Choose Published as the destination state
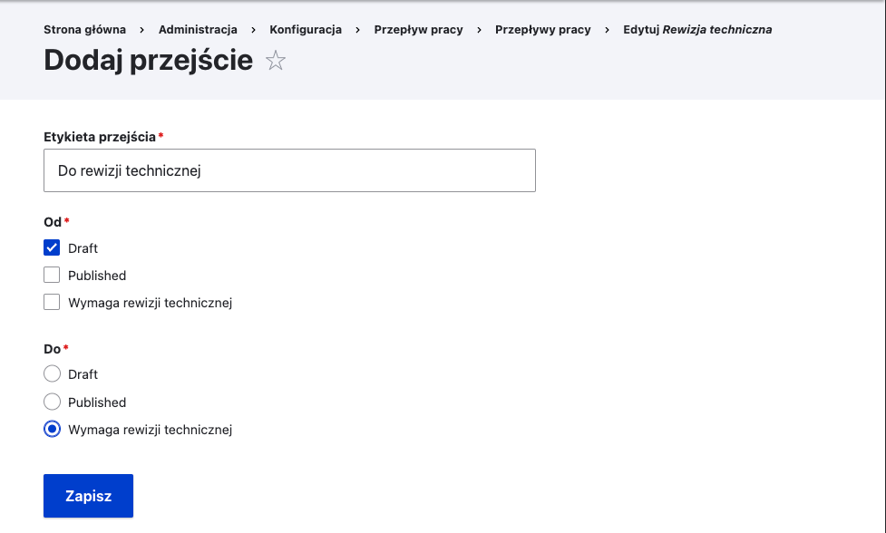This screenshot has width=886, height=533. click(x=52, y=402)
